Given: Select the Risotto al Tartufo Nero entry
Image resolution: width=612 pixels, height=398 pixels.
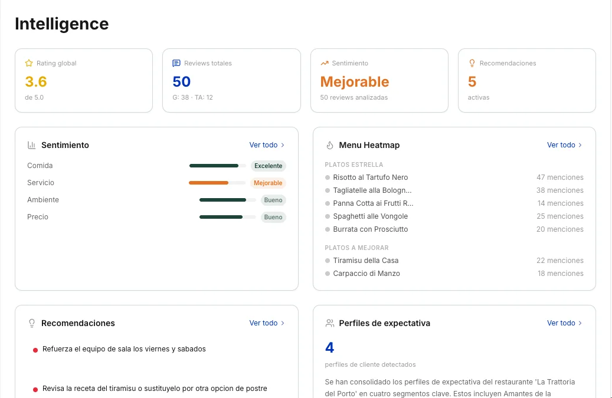Looking at the screenshot, I should pyautogui.click(x=371, y=177).
